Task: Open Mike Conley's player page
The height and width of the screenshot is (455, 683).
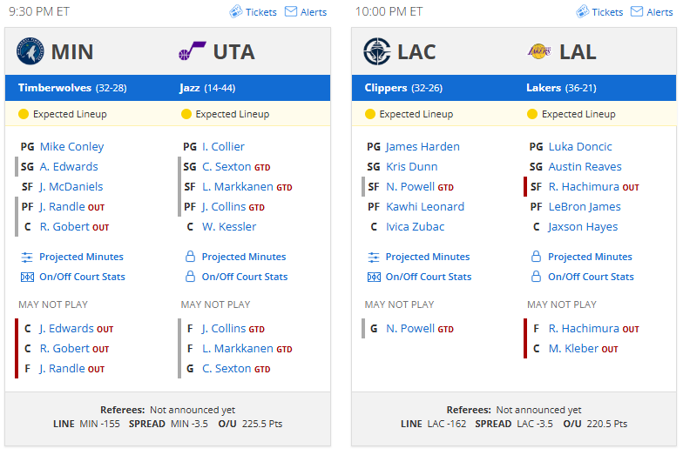Action: click(x=71, y=146)
